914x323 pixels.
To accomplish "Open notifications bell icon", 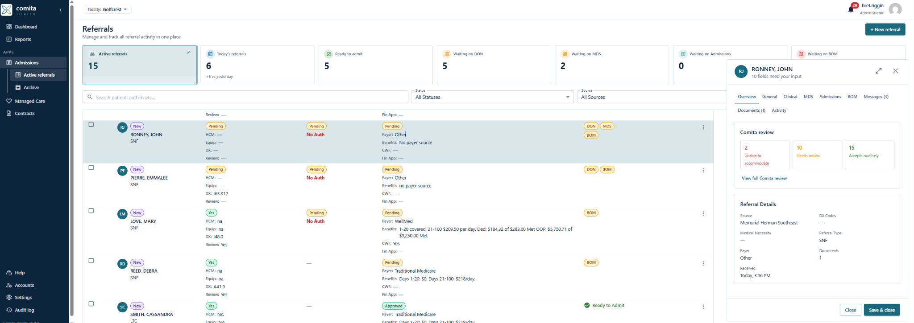I will (x=851, y=9).
